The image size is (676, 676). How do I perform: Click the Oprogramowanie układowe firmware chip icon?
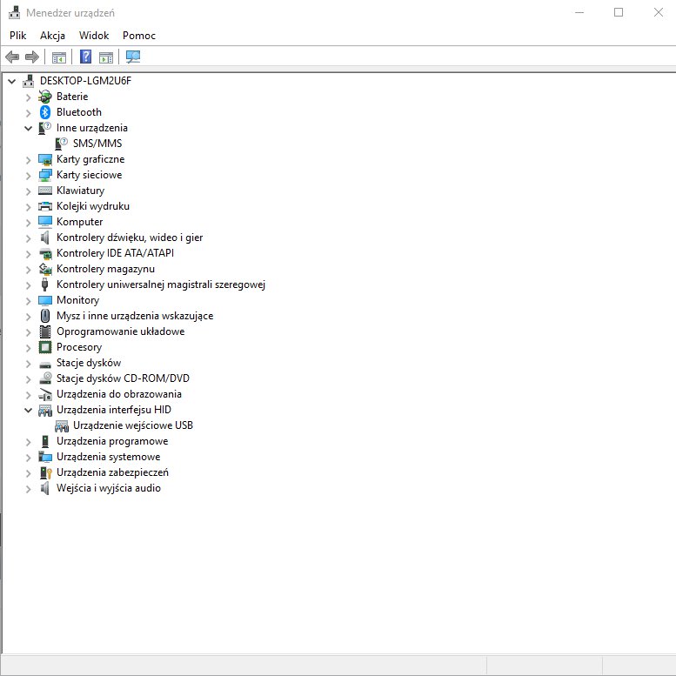pyautogui.click(x=45, y=331)
